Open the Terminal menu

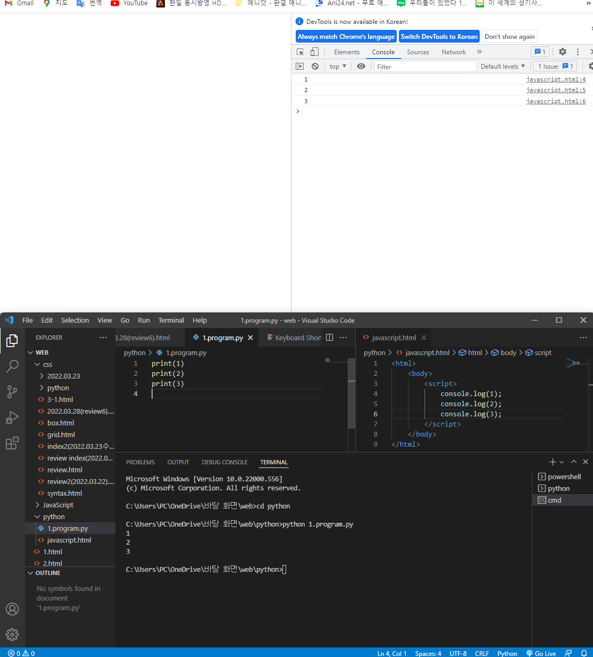[x=171, y=320]
